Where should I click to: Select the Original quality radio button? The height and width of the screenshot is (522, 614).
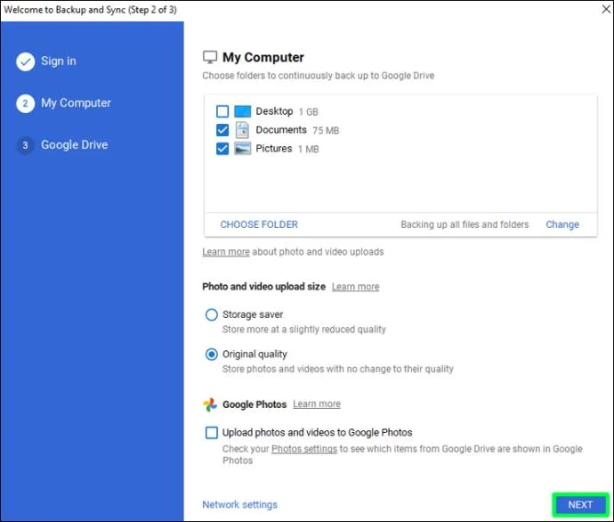212,355
